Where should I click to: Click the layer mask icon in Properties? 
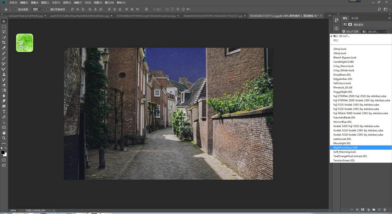click(x=350, y=24)
